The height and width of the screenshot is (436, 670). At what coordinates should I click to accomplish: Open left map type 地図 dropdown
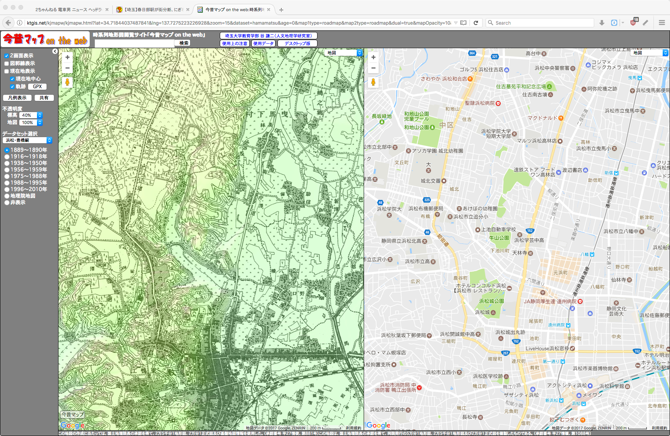click(344, 53)
